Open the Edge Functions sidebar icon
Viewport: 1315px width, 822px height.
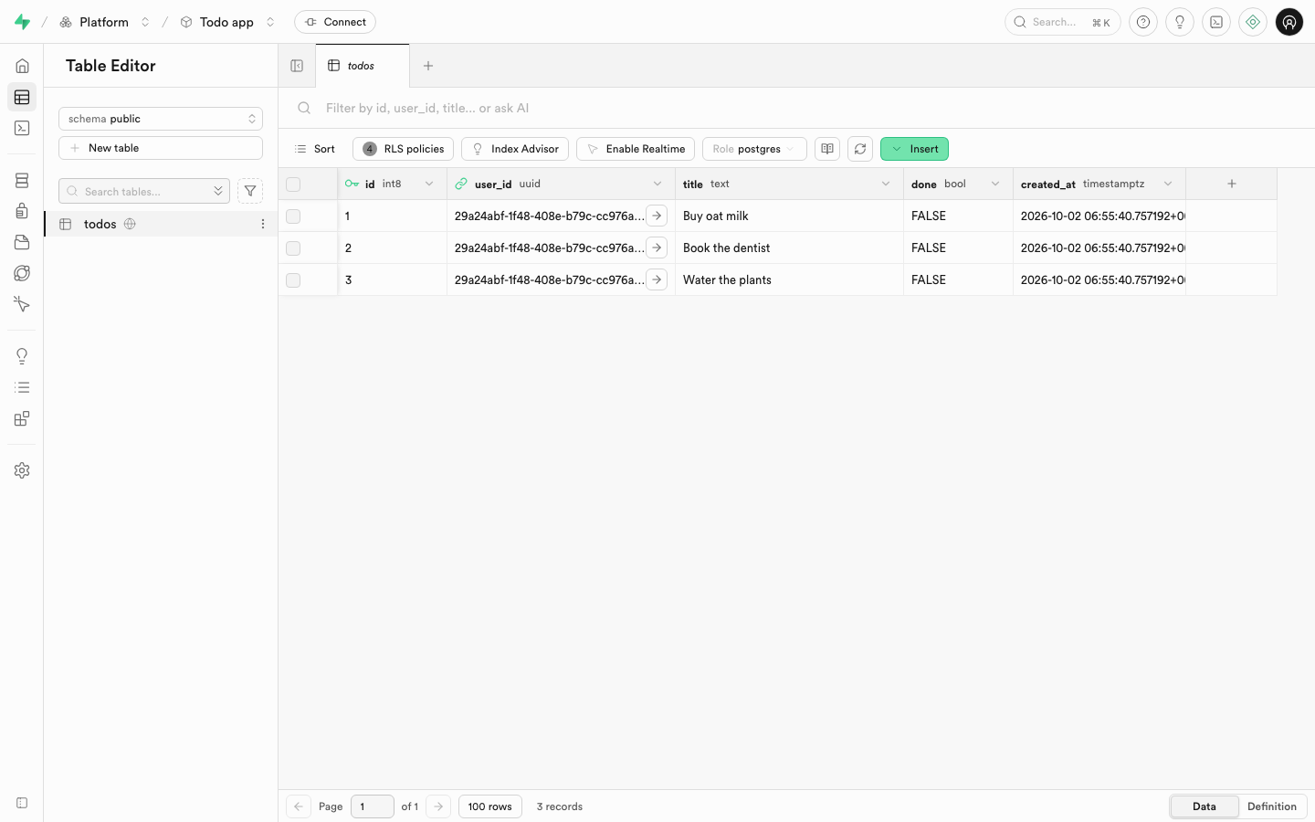pyautogui.click(x=22, y=273)
